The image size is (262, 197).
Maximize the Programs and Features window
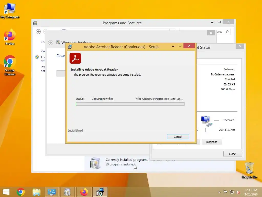[219, 22]
